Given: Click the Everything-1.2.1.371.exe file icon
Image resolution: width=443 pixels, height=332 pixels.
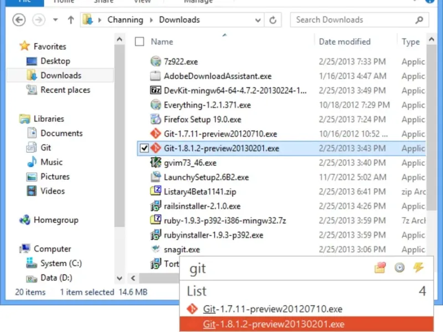Looking at the screenshot, I should [156, 105].
